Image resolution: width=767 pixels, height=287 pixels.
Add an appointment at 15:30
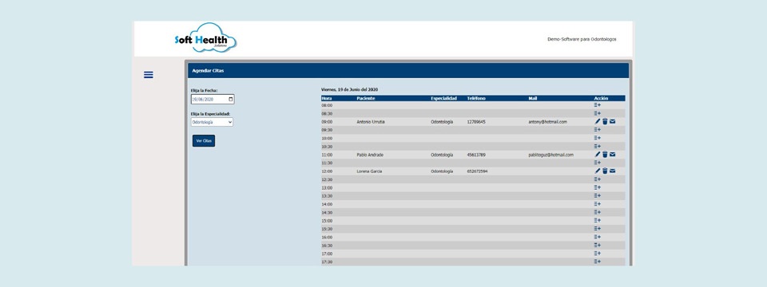pos(598,229)
